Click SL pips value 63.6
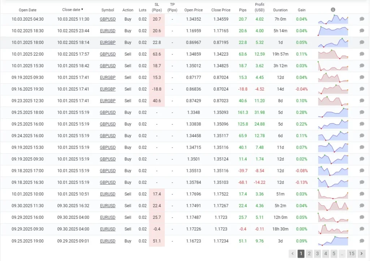 click(x=157, y=54)
